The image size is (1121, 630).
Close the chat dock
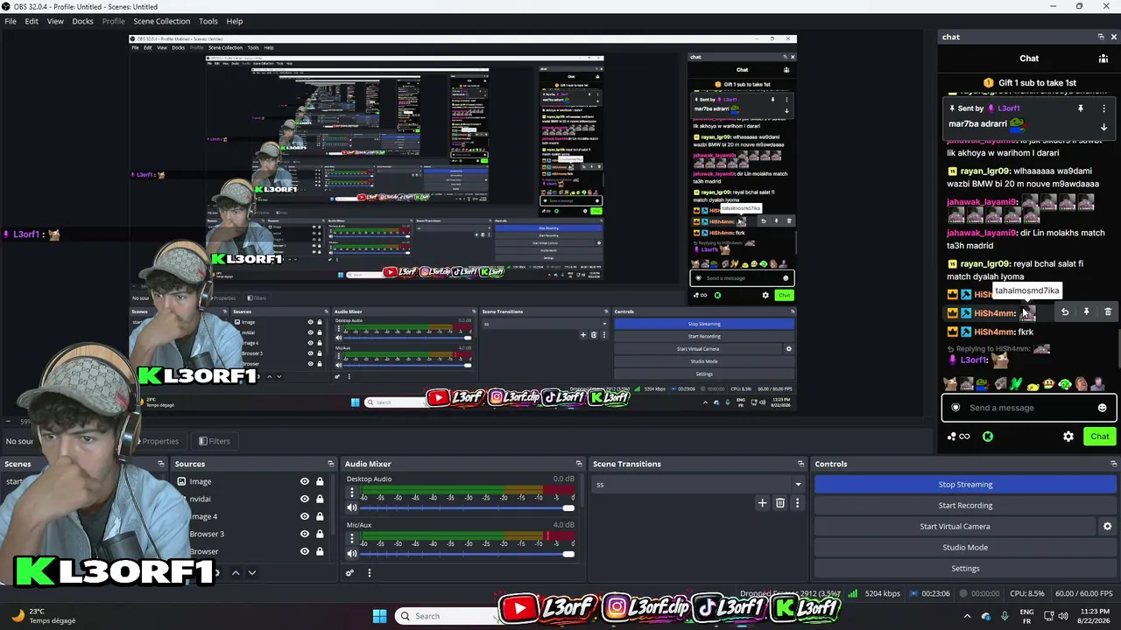pos(1114,37)
